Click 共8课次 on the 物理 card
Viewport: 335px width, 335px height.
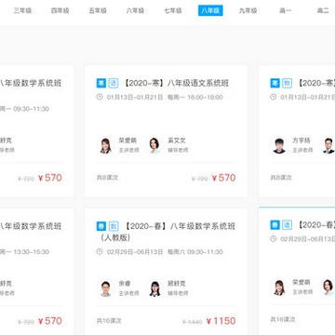tap(281, 178)
